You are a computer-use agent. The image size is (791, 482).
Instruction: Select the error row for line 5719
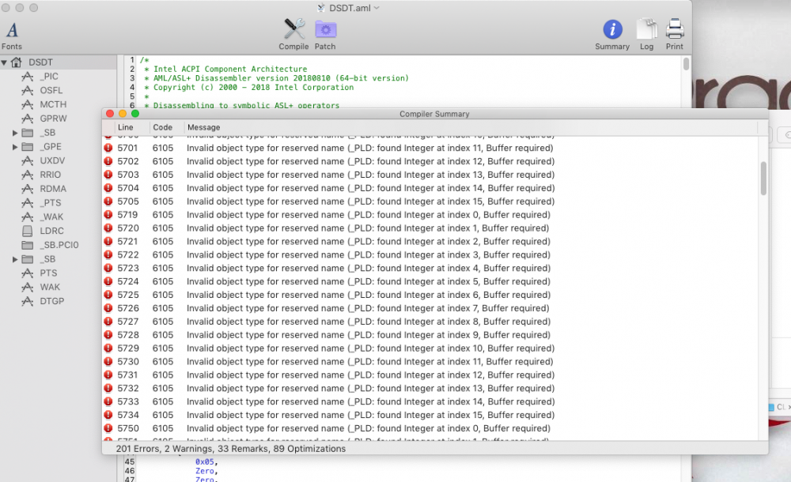coord(430,215)
